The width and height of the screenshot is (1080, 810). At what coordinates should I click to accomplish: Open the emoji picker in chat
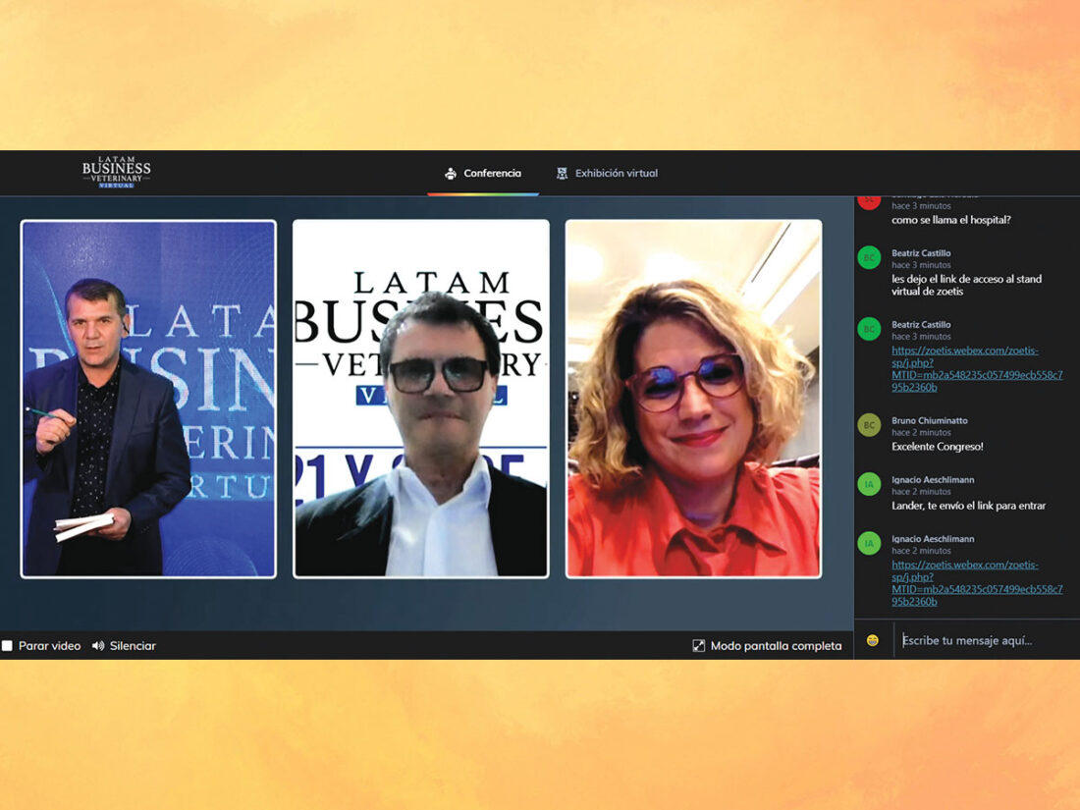(872, 640)
